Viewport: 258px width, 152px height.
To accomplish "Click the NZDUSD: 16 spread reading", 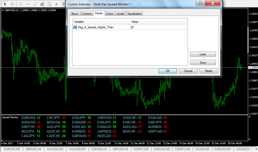I will click(56, 122).
